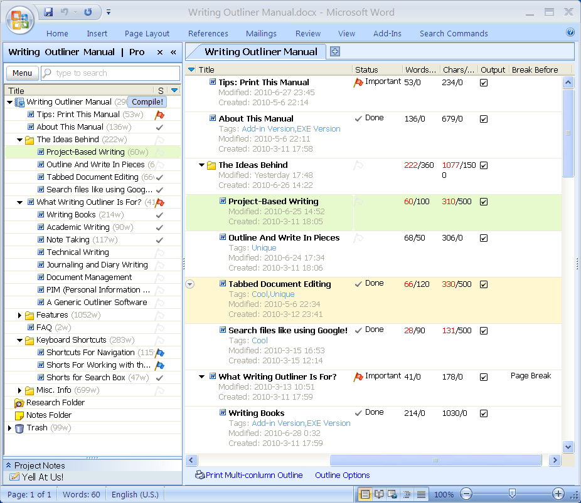Image resolution: width=581 pixels, height=503 pixels.
Task: Uncheck Output for Tips: Print This Manual
Action: pos(484,83)
